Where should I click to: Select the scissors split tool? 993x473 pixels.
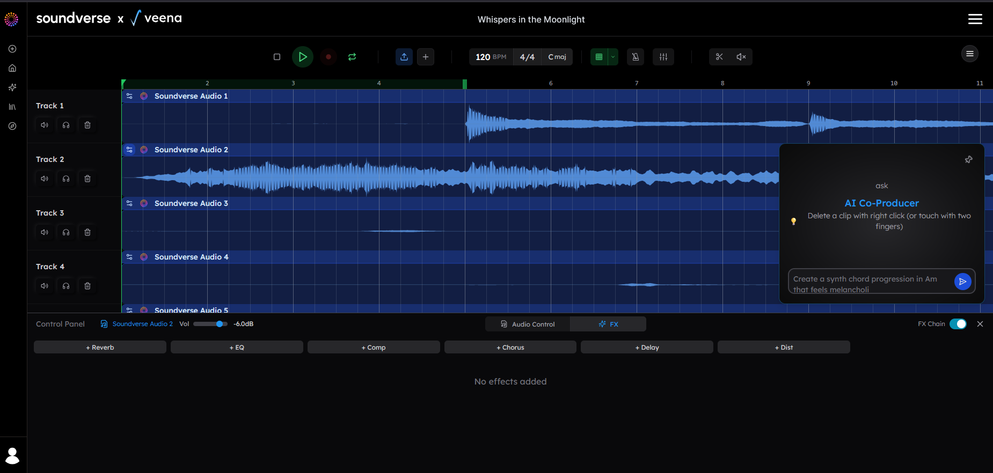coord(719,57)
